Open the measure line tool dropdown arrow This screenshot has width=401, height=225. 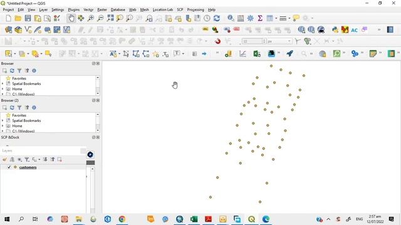click(x=289, y=18)
